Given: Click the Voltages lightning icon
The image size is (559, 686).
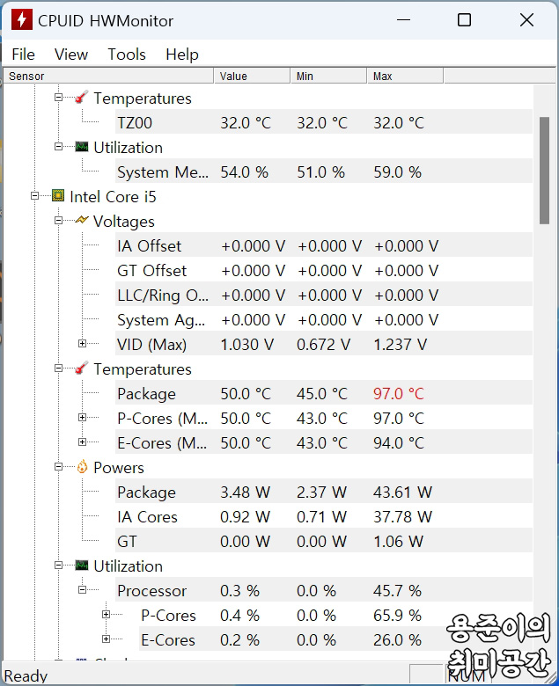Looking at the screenshot, I should 81,220.
